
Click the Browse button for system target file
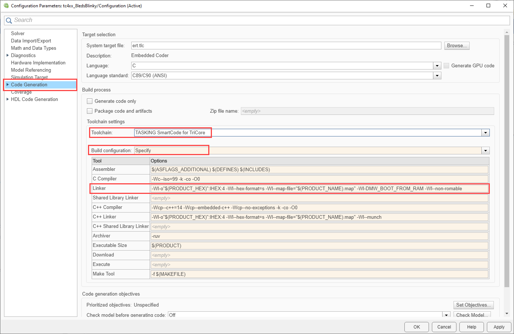pyautogui.click(x=456, y=45)
